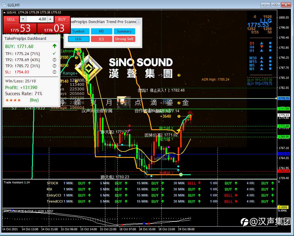Decrease lot volume with down arrow

pyautogui.click(x=23, y=19)
